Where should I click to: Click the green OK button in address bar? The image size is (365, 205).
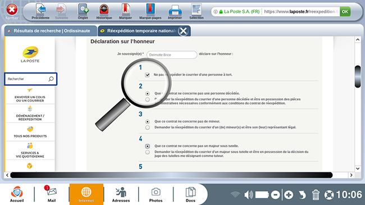(x=345, y=11)
